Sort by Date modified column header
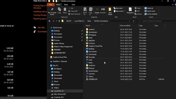The image size is (176, 99). pyautogui.click(x=125, y=26)
